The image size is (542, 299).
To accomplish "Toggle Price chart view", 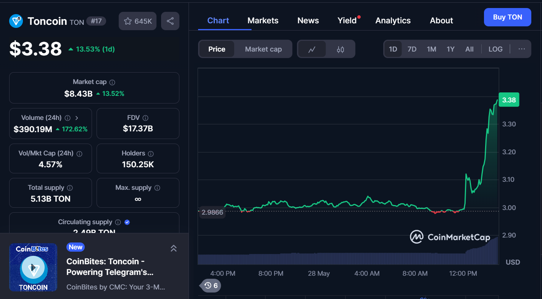I will [x=217, y=49].
